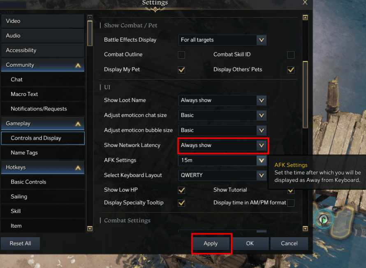Enable Display time in AM/PM format
Screen dimensions: 366x268
coord(291,203)
